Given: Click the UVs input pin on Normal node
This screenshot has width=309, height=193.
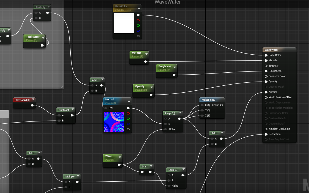Looking at the screenshot, I should coord(106,108).
